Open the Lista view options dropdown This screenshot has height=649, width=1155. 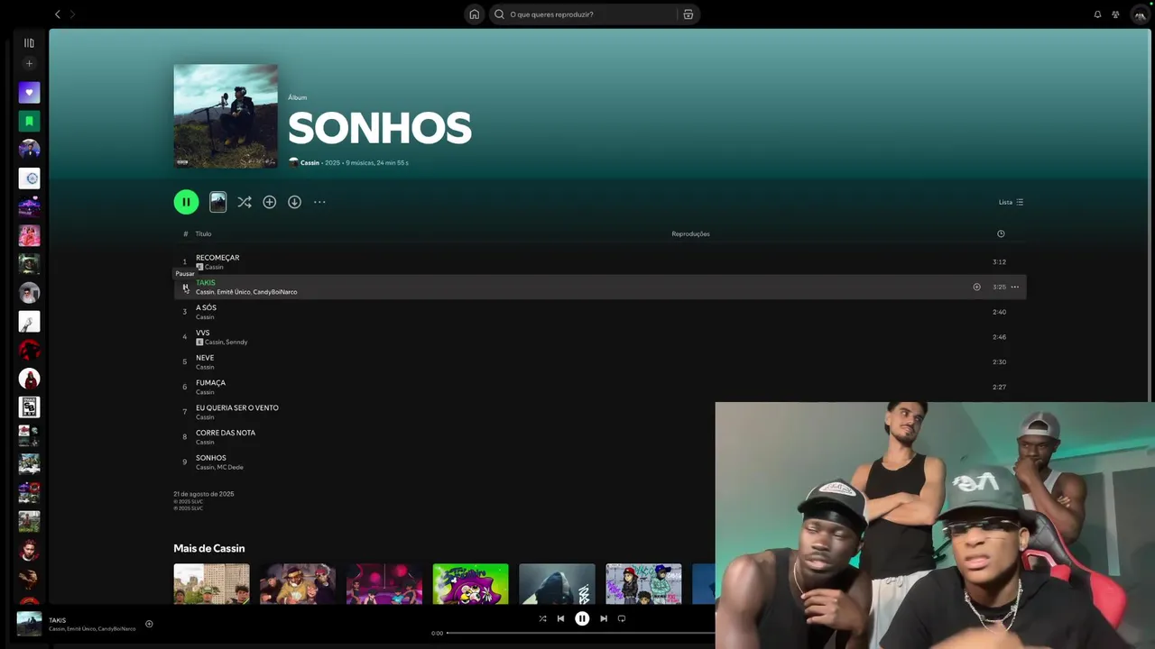tap(1011, 202)
